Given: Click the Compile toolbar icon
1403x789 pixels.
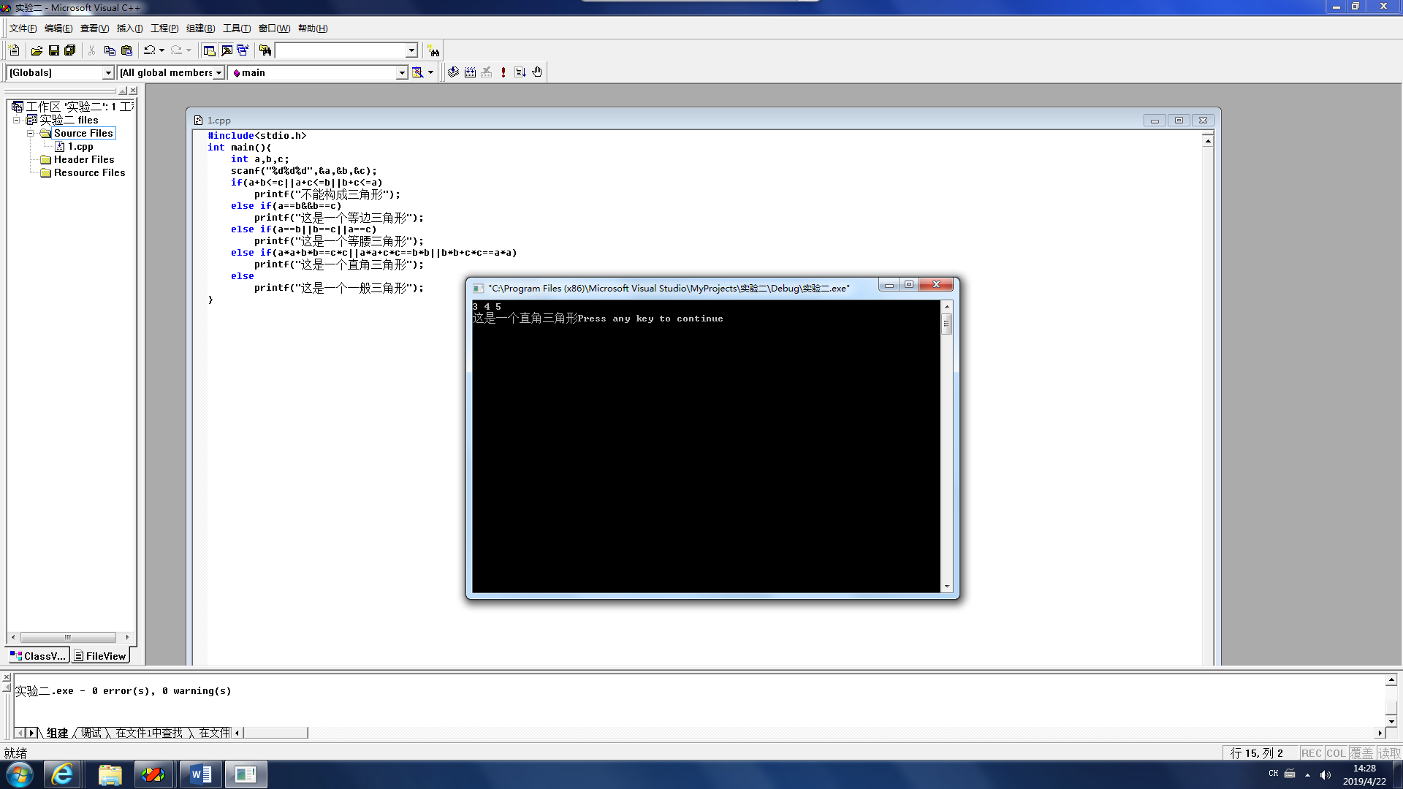Looking at the screenshot, I should coord(453,72).
